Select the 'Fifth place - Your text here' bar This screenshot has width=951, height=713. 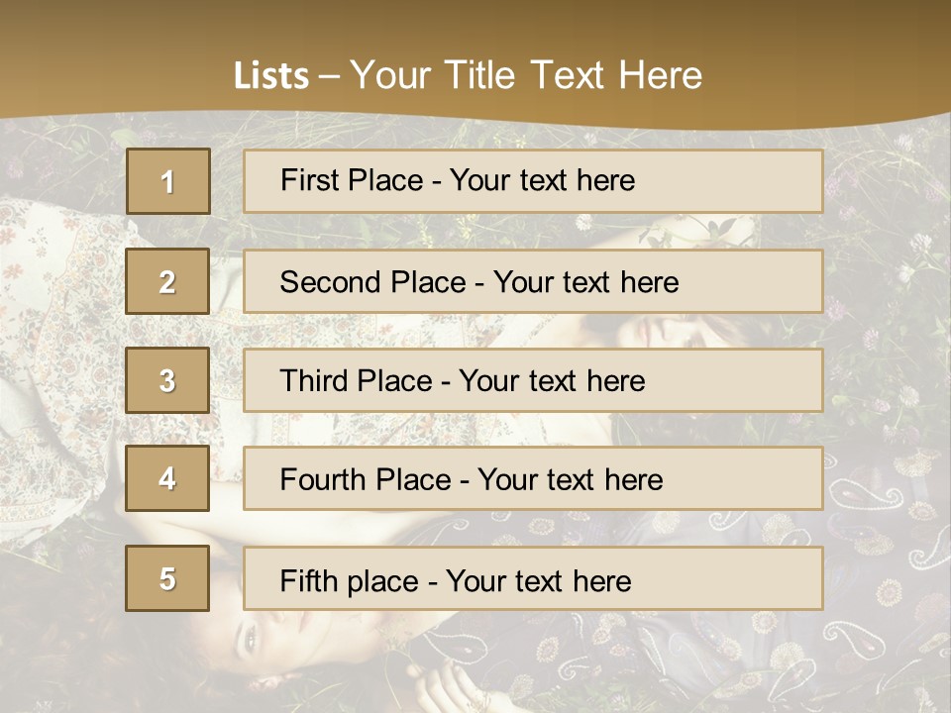pos(533,578)
